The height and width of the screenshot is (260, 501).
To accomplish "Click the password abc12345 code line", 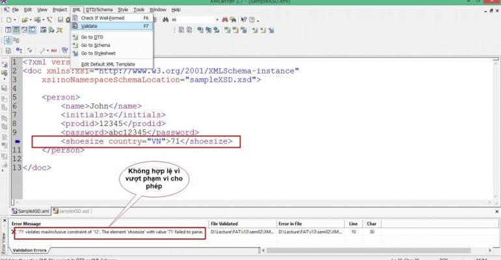I will click(129, 133).
